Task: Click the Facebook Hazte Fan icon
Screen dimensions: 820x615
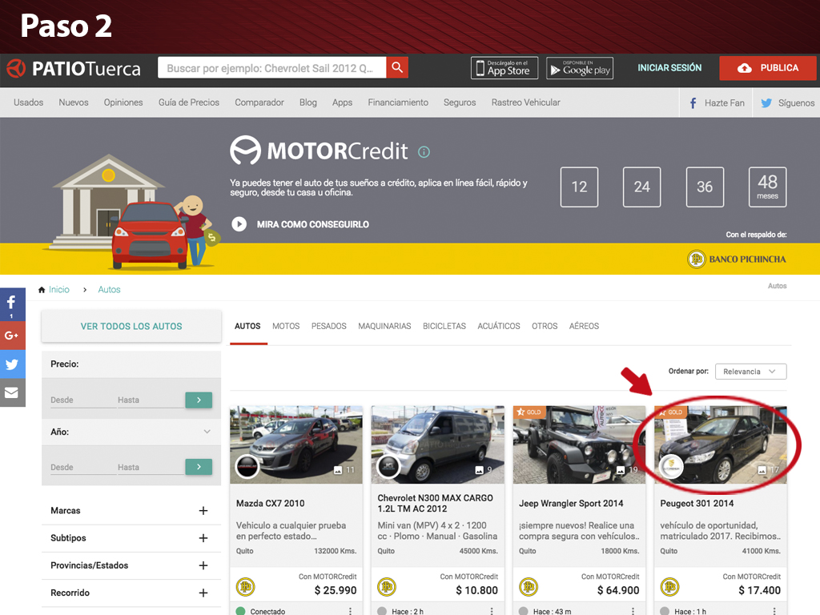Action: [x=693, y=103]
